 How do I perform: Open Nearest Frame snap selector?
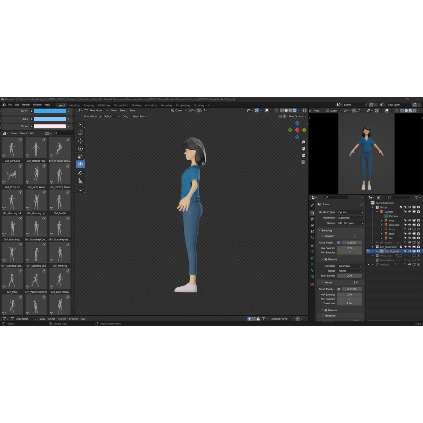282,319
